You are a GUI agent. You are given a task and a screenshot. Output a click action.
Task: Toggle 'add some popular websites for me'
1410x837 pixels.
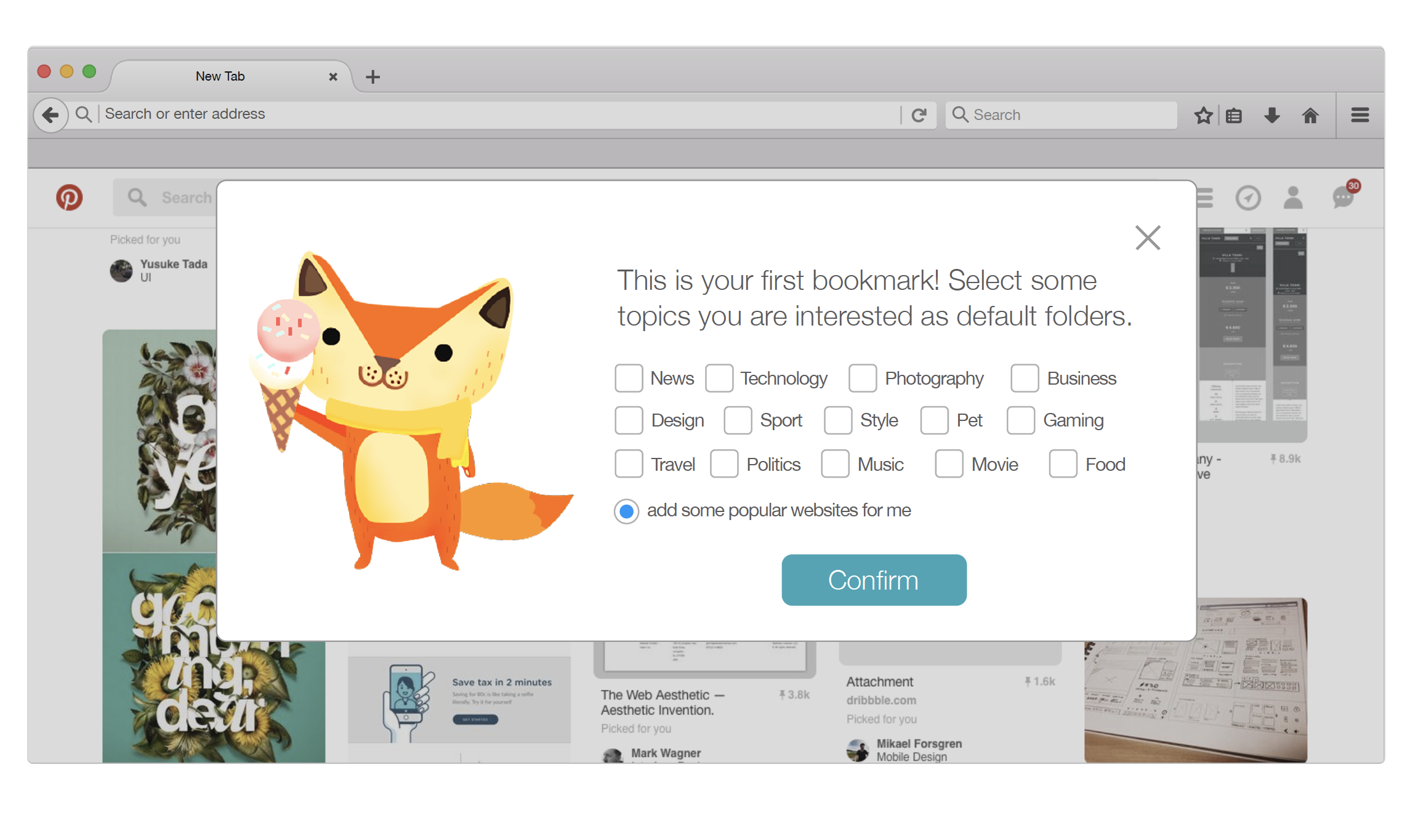coord(627,511)
